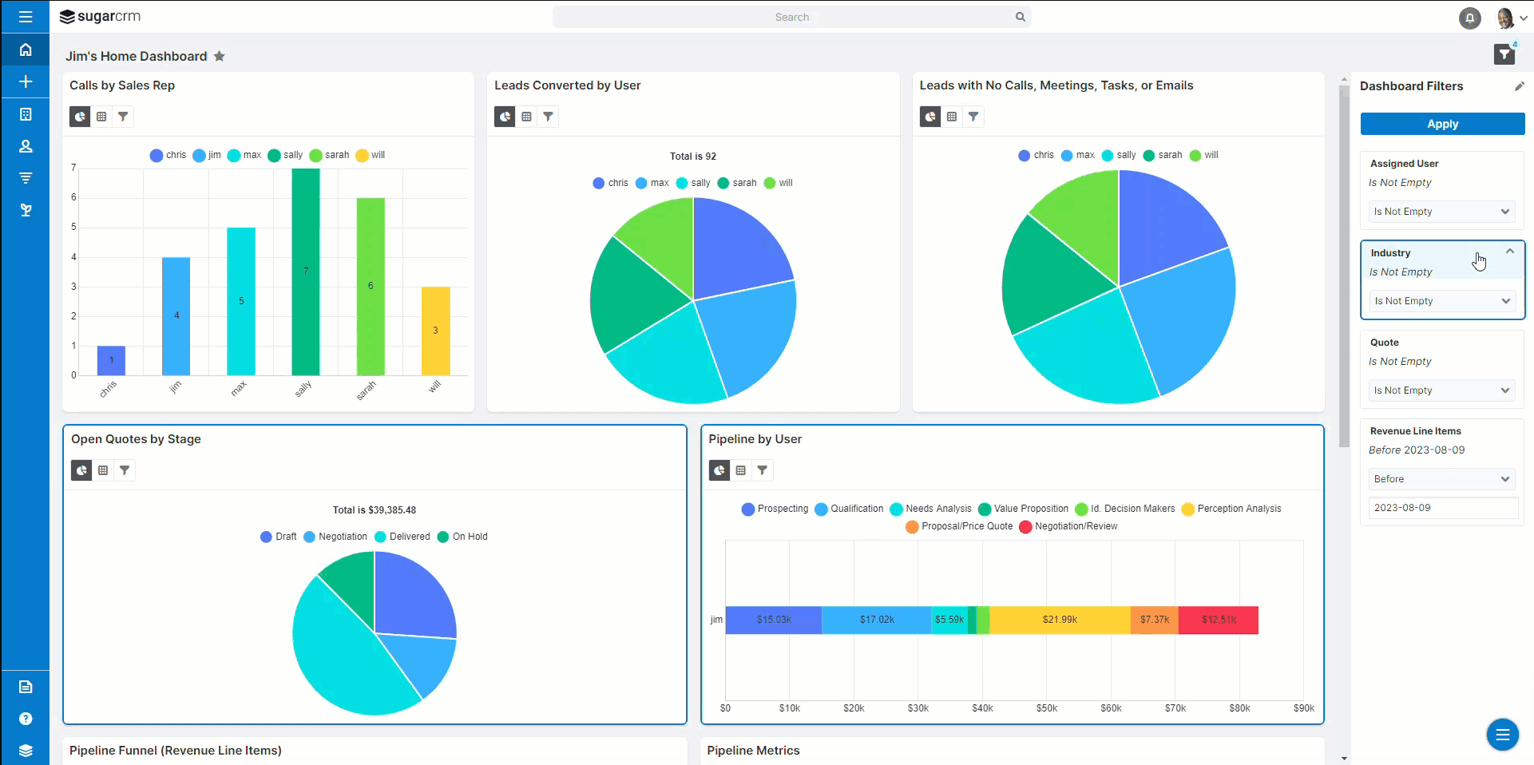Open the dashboard filters funnel icon
Viewport: 1534px width, 765px height.
coord(1504,53)
